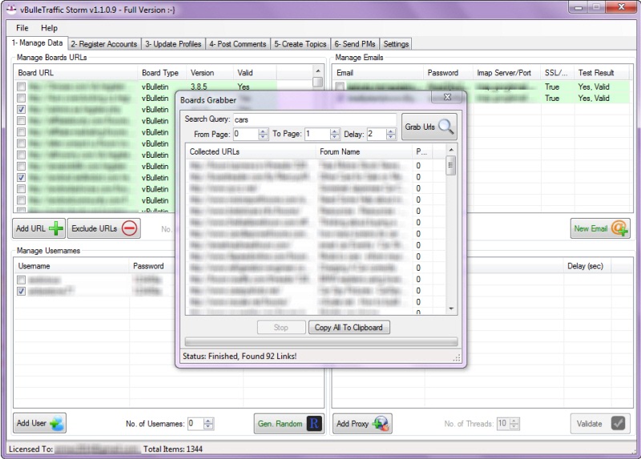Open the File menu
Viewport: 641px width, 459px height.
22,28
